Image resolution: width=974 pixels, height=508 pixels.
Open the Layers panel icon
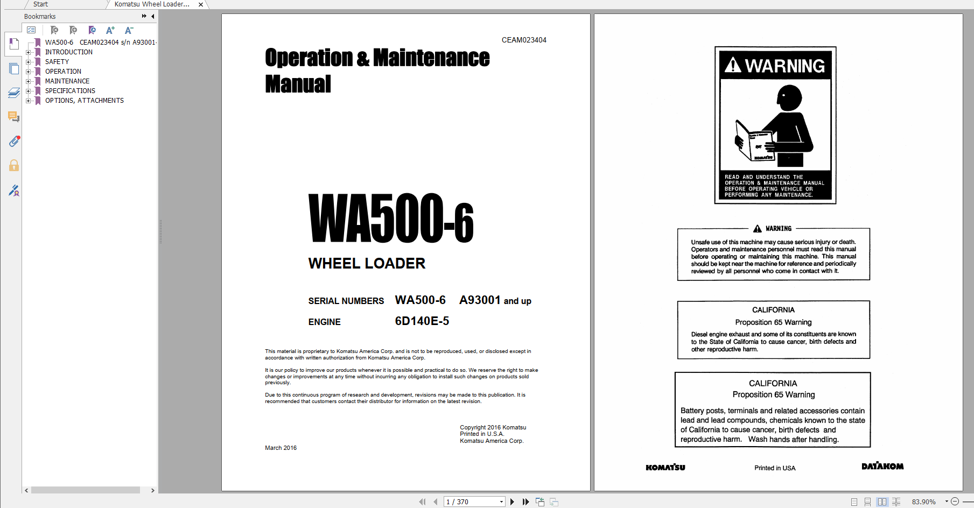tap(14, 93)
